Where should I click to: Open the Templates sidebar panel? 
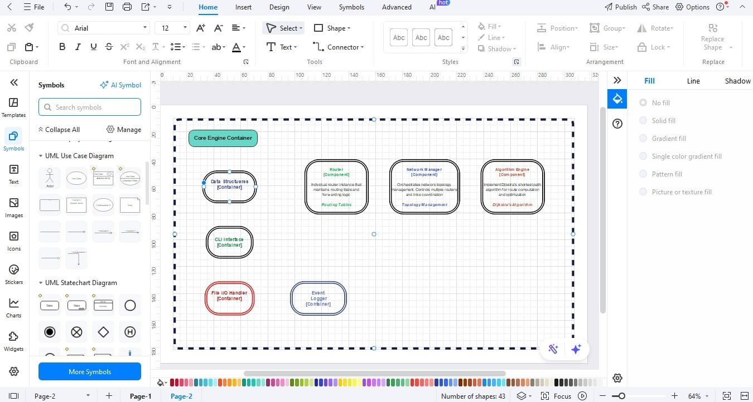(14, 107)
